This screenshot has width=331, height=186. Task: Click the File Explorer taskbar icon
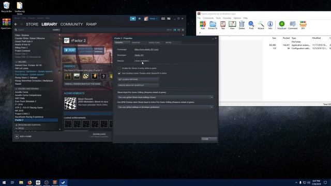(x=21, y=182)
